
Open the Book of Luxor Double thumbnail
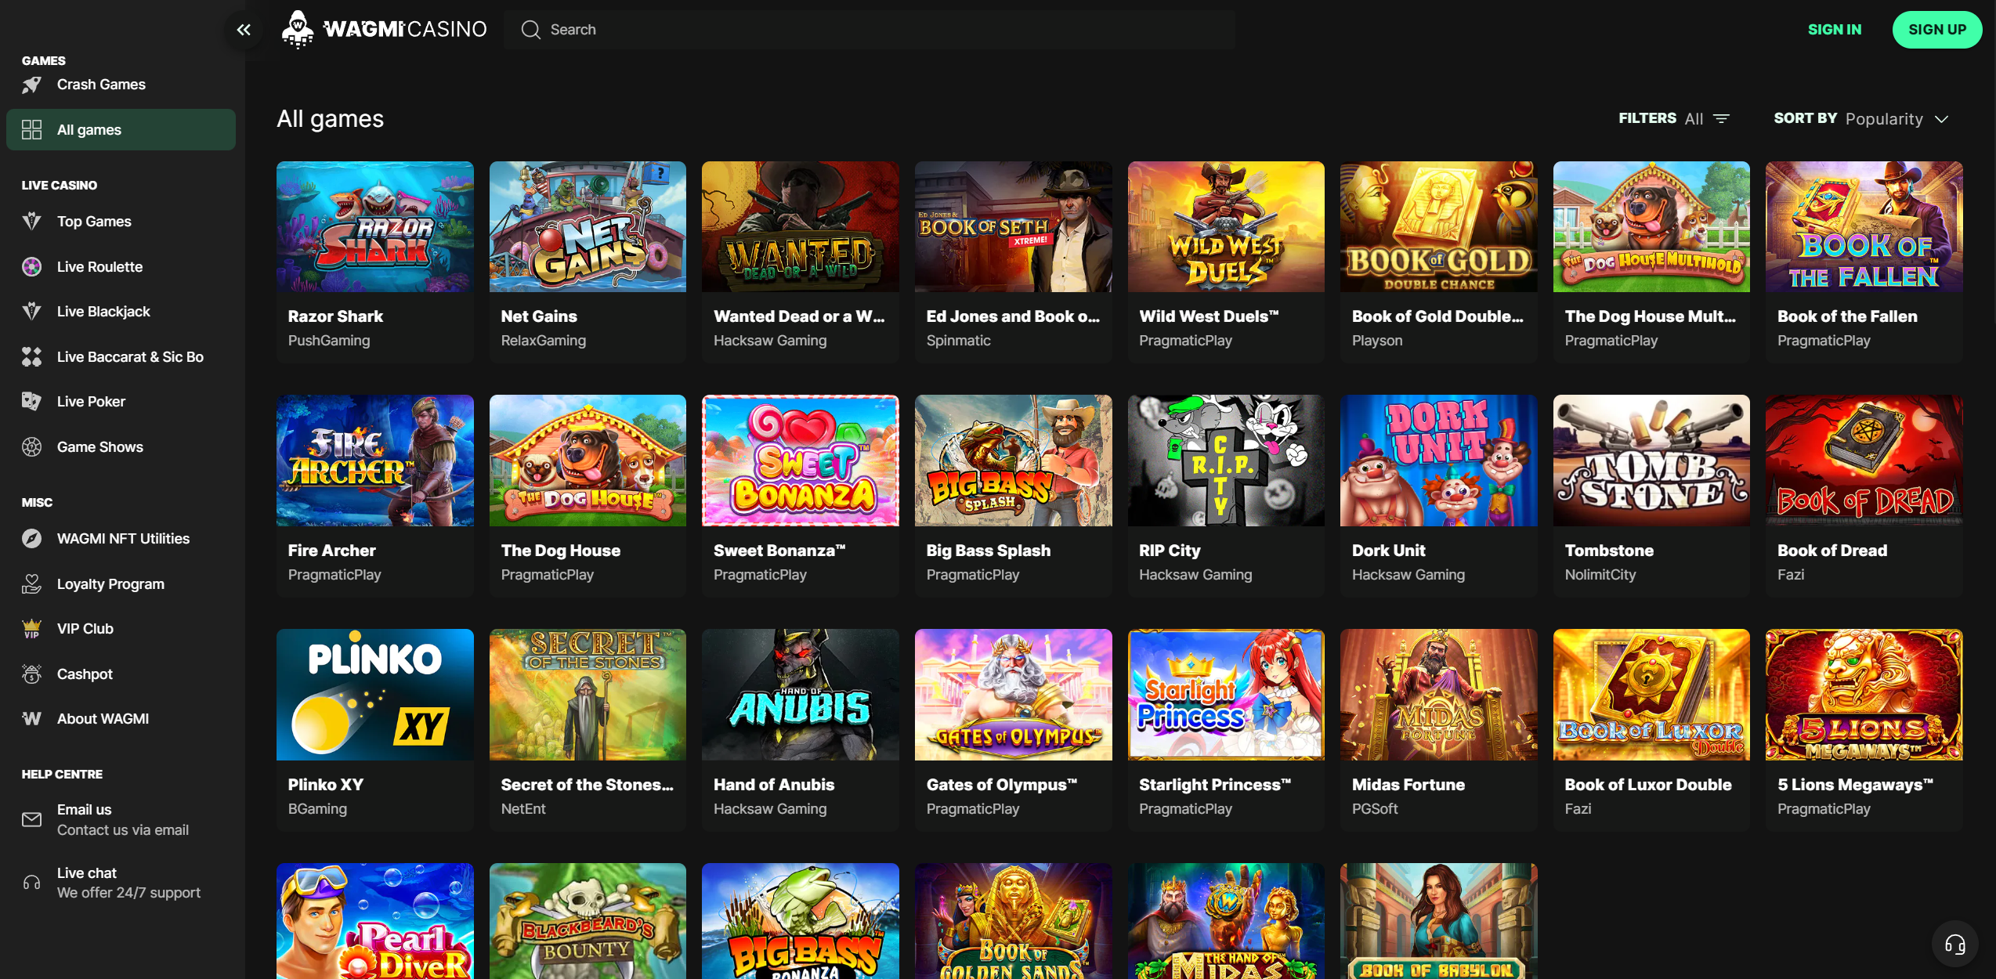coord(1651,695)
